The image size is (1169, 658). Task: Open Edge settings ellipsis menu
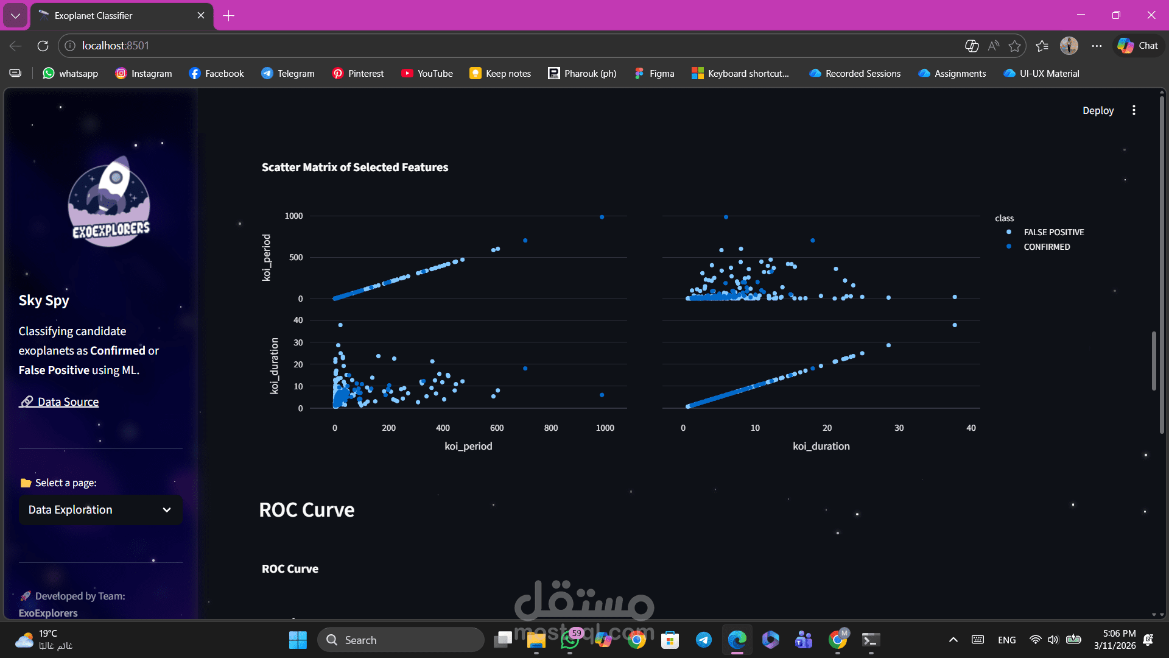[1097, 46]
